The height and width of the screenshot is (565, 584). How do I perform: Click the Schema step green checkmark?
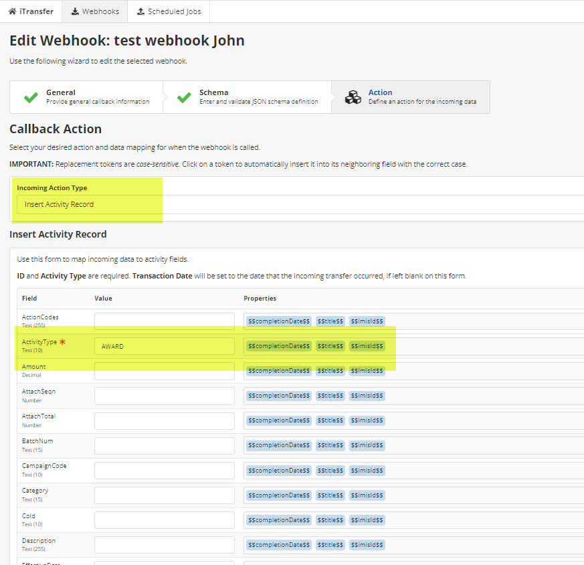184,98
